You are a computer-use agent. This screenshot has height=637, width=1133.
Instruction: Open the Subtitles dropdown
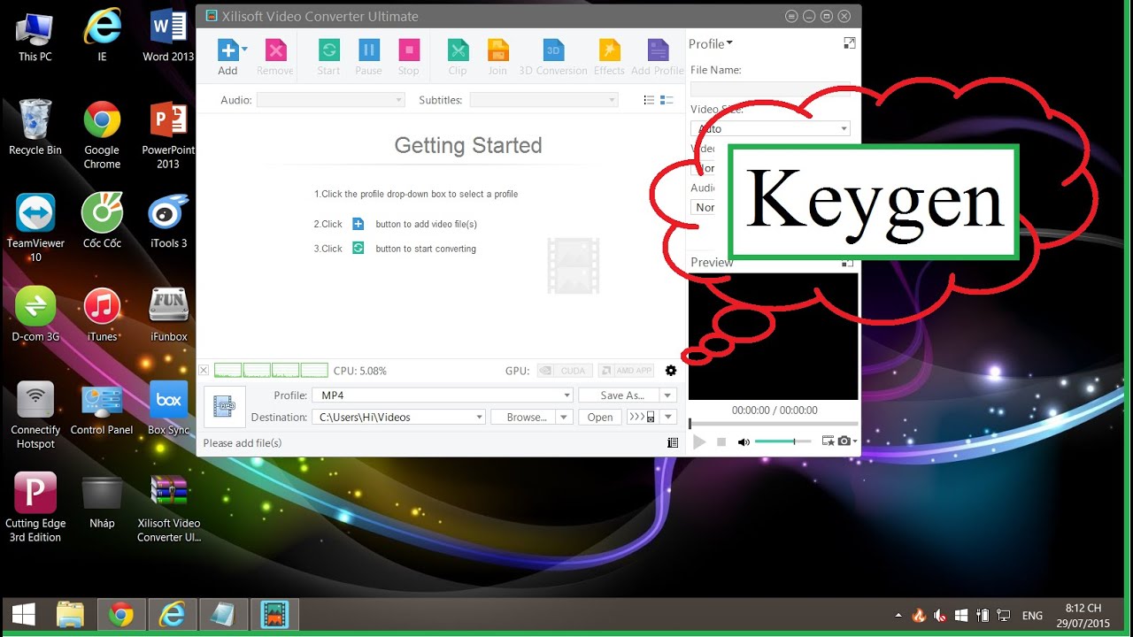pos(543,100)
